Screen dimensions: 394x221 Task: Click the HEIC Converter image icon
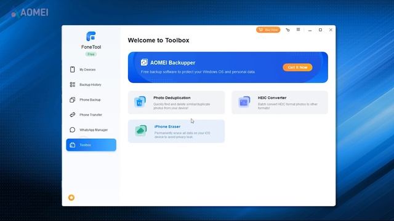[x=244, y=102]
